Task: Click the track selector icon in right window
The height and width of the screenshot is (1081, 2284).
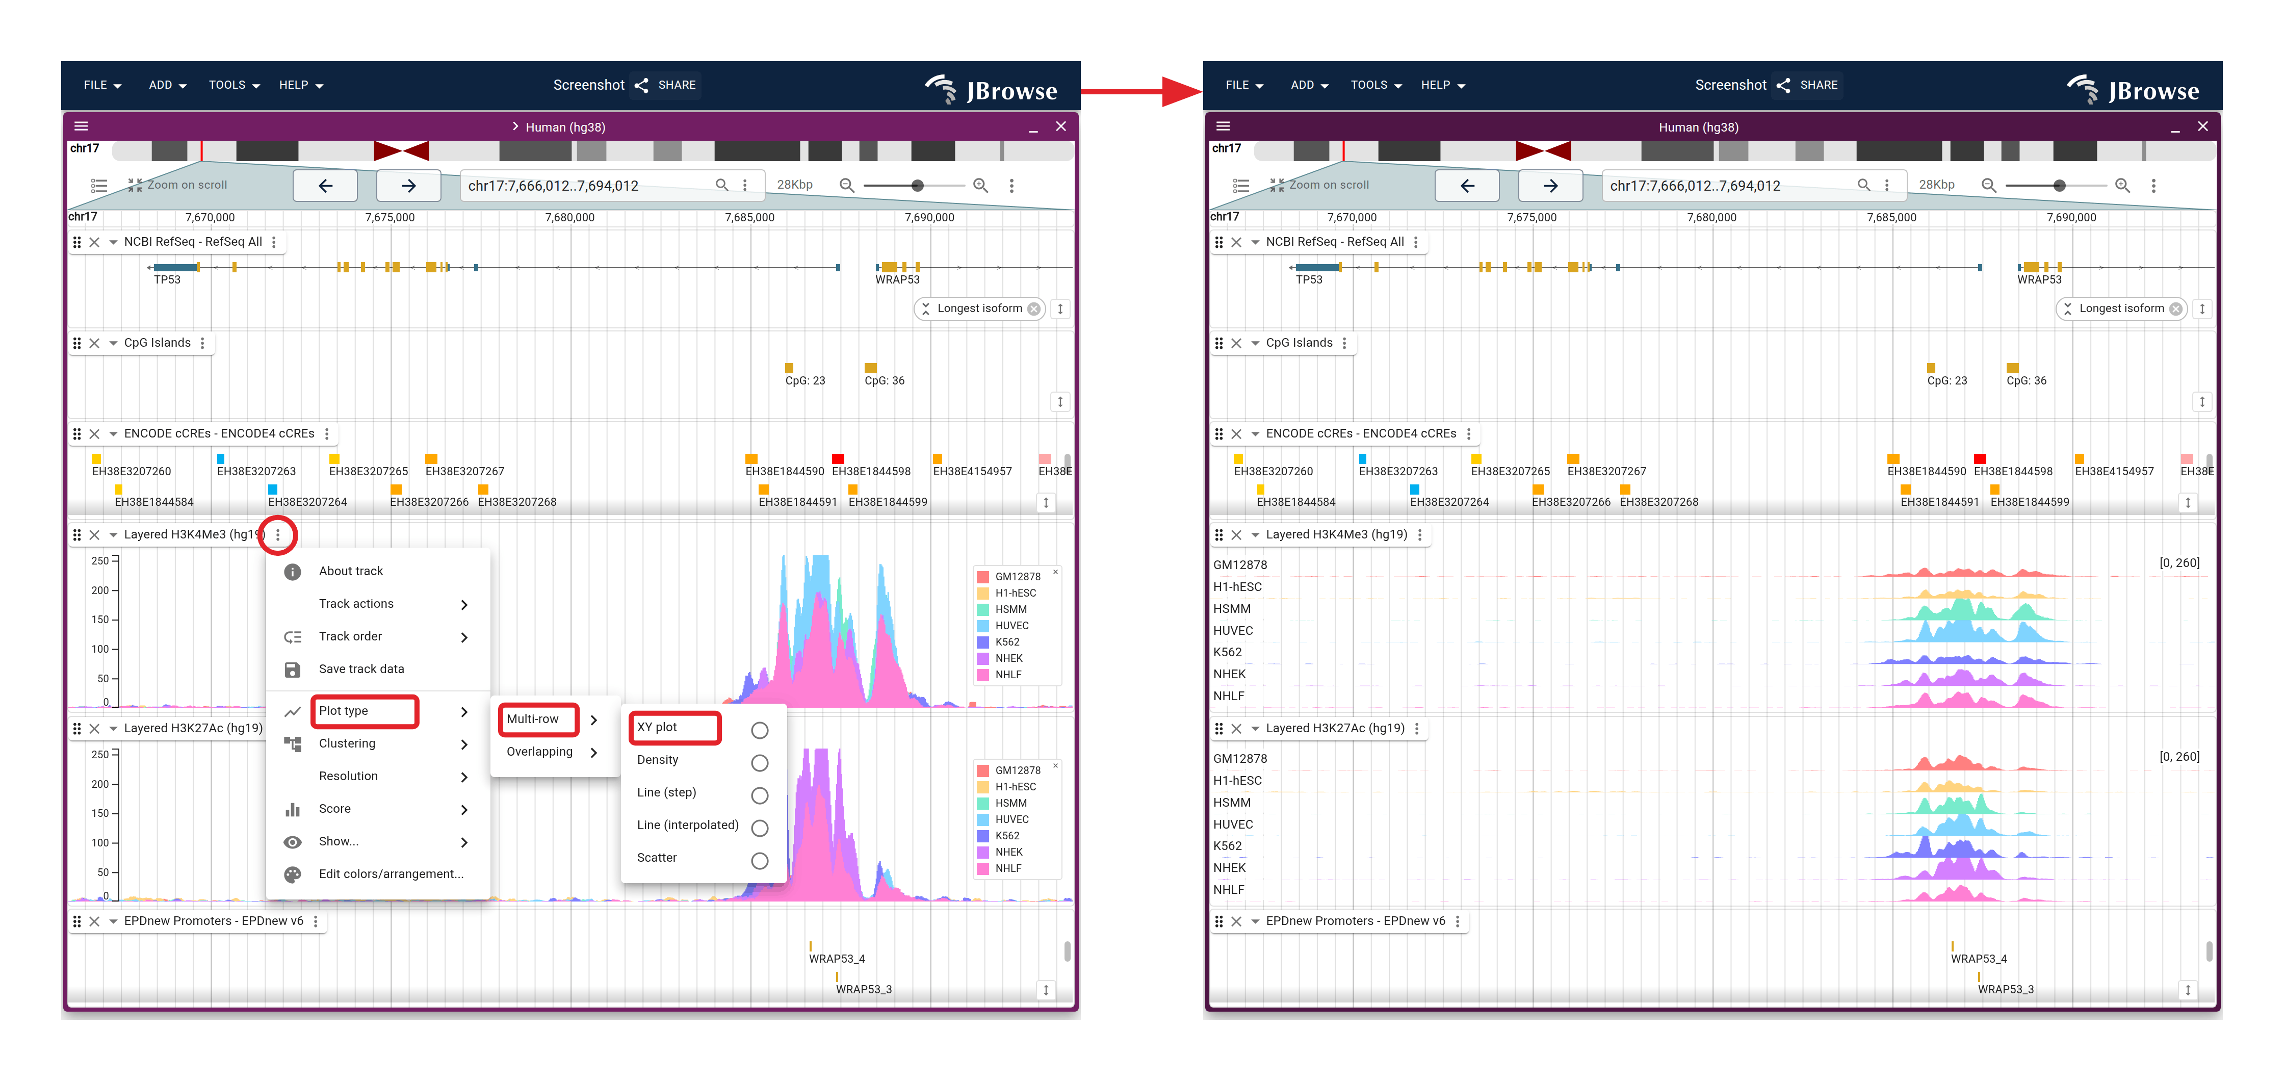Action: [x=1241, y=185]
